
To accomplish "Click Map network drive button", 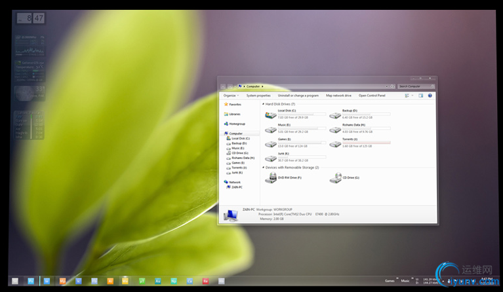I will (338, 96).
